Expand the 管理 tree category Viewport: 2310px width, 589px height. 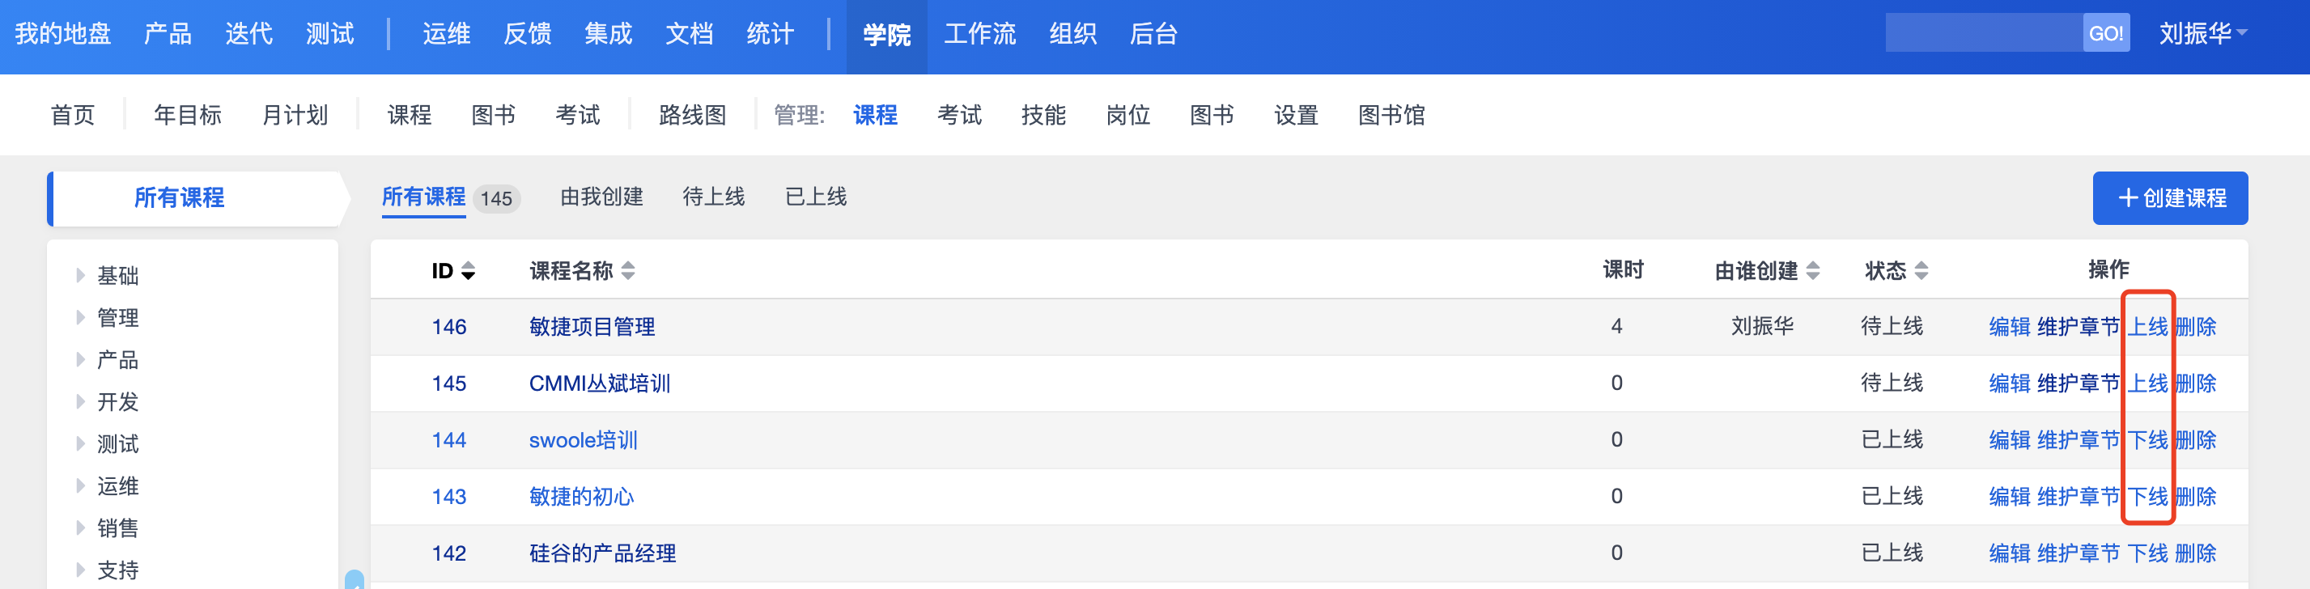(81, 317)
